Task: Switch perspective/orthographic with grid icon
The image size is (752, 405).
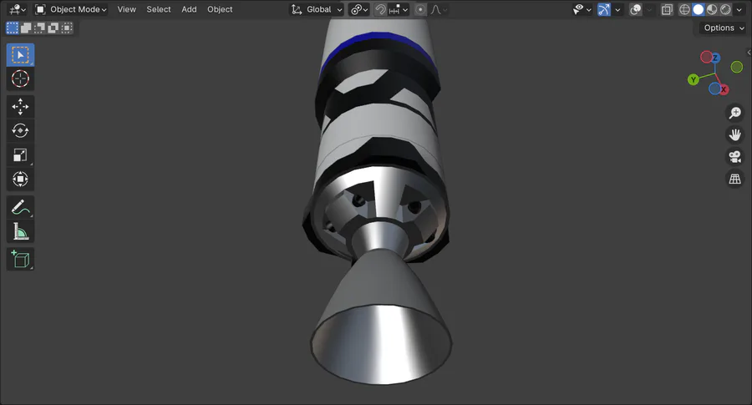Action: [x=734, y=179]
